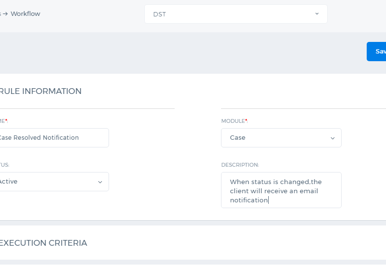
Task: Click the DESCRIPTION field label
Action: point(240,165)
